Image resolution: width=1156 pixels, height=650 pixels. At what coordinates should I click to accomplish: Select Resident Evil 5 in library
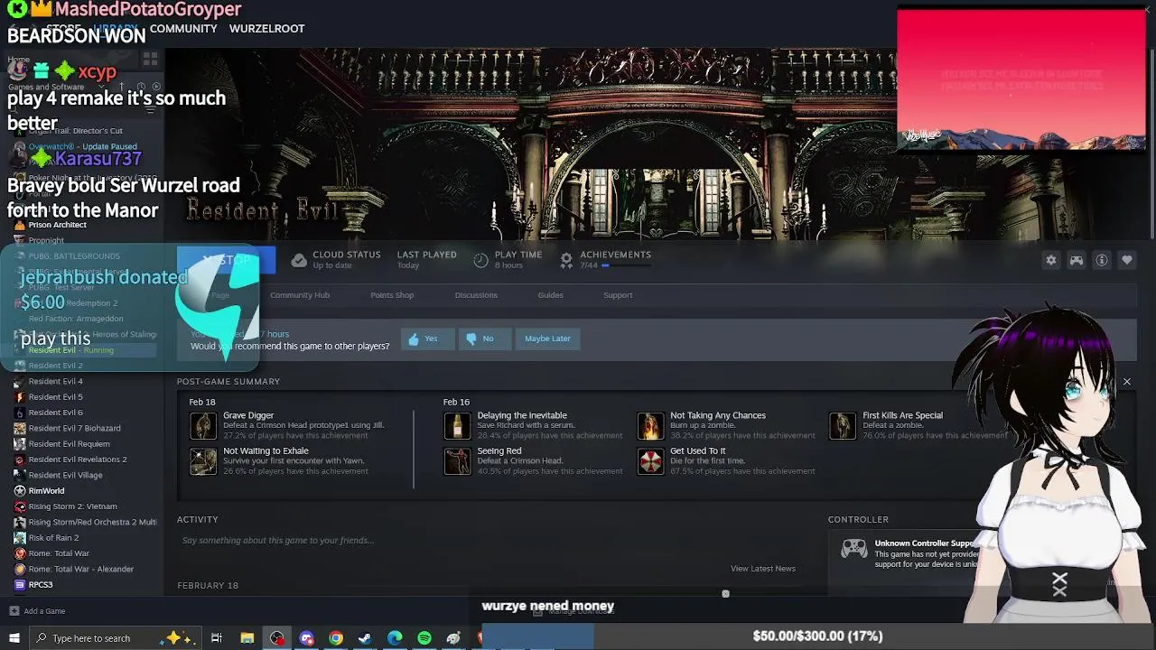pyautogui.click(x=55, y=397)
